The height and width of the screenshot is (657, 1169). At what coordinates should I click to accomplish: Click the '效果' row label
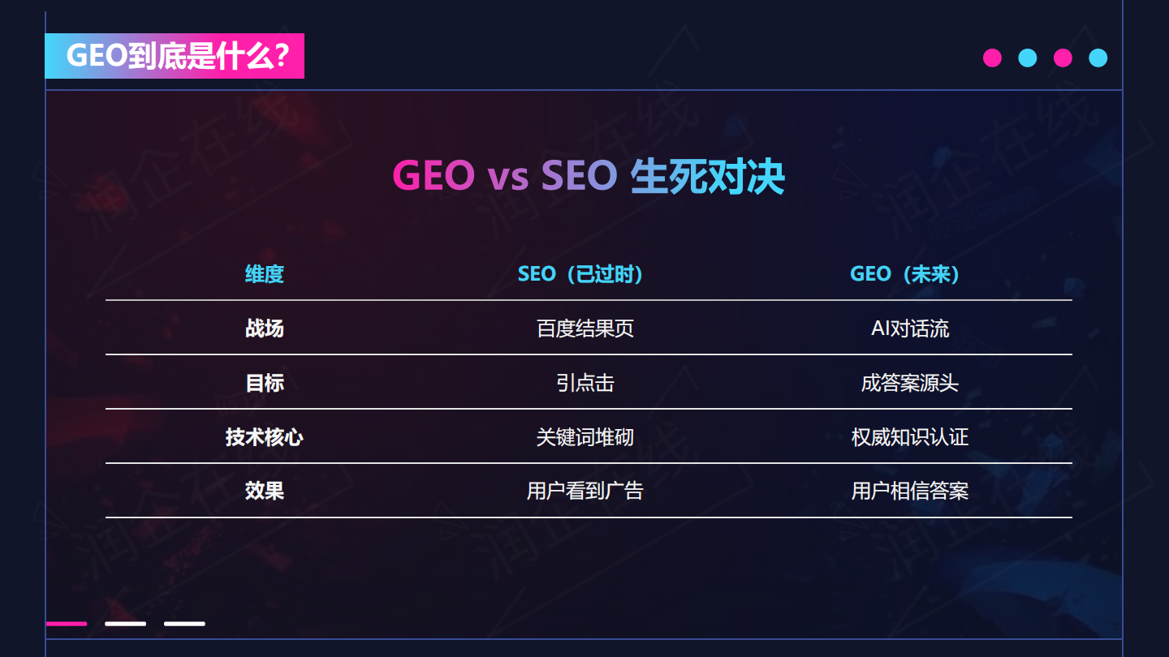[265, 491]
